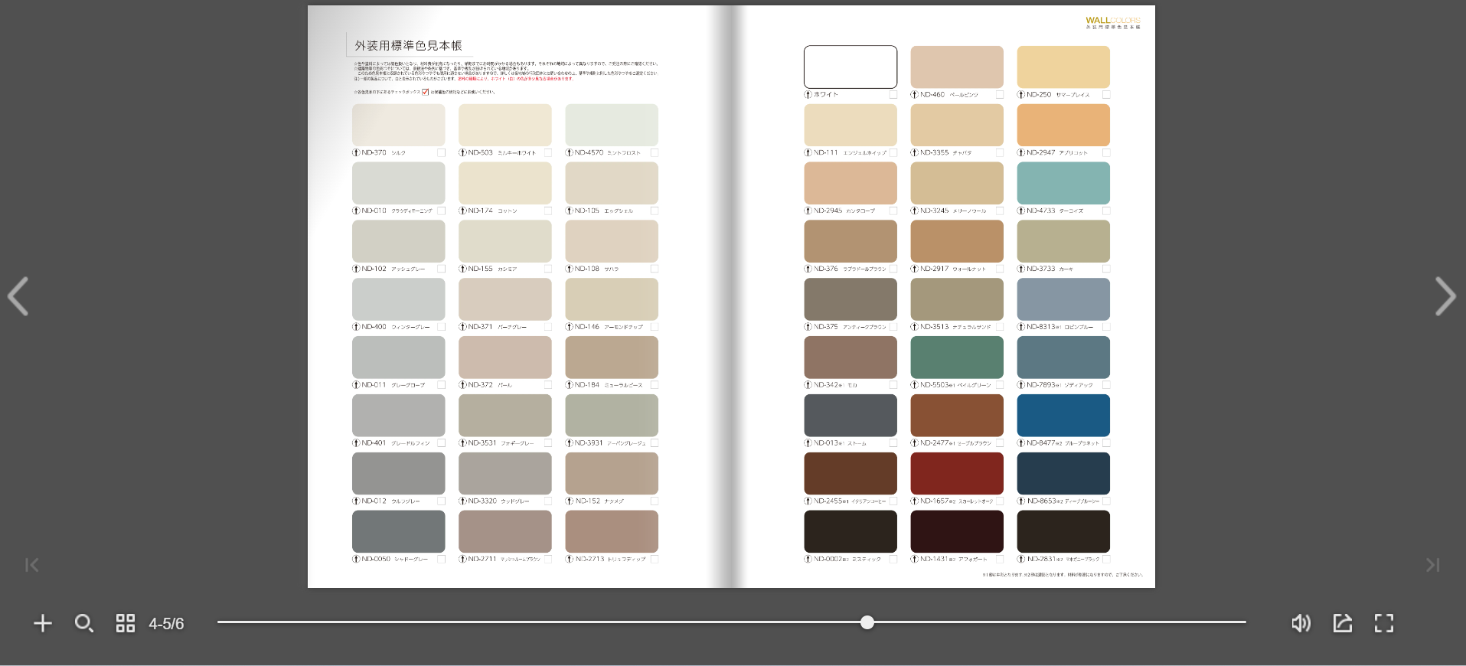Viewport: 1466px width, 666px height.
Task: Tick the checkbox for ND-2713
Action: (x=655, y=560)
